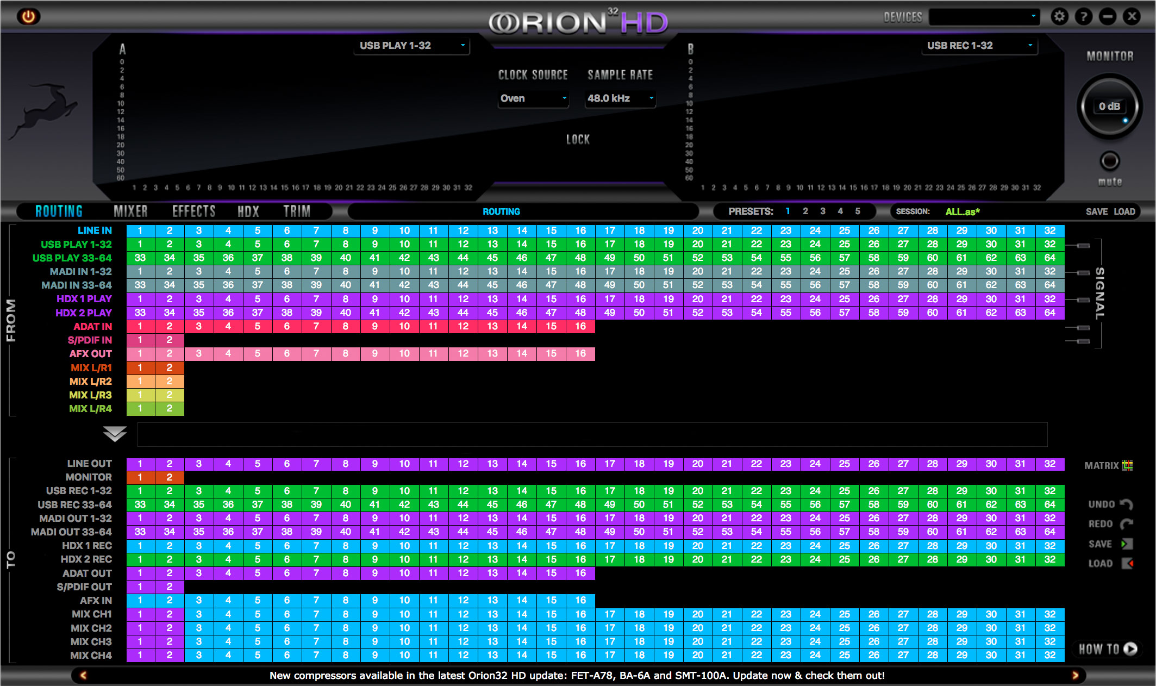Click MADI OUT 33-64 channel 50
Screen dimensions: 1156x686
(x=639, y=532)
